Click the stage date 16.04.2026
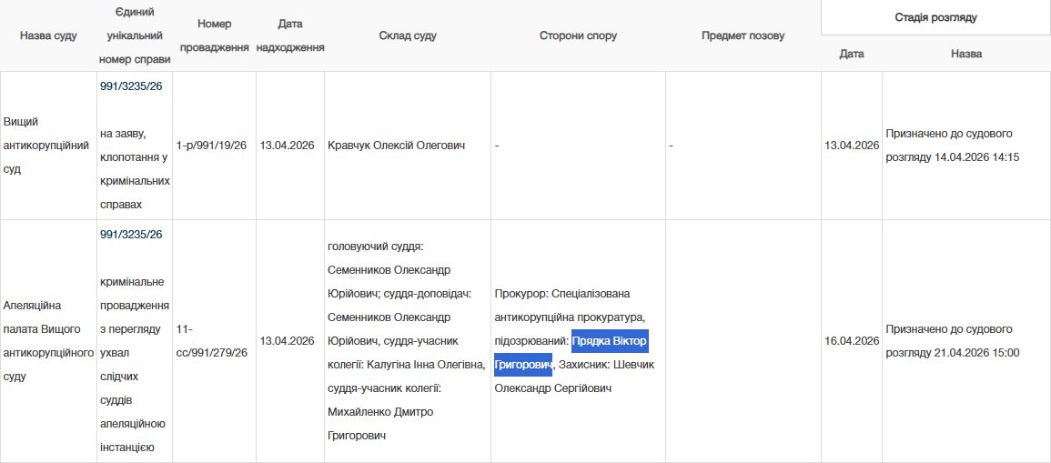This screenshot has height=463, width=1051. (851, 341)
